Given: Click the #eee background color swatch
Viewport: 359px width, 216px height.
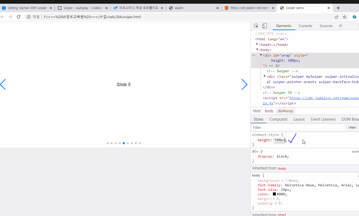Looking at the screenshot, I should tap(287, 180).
